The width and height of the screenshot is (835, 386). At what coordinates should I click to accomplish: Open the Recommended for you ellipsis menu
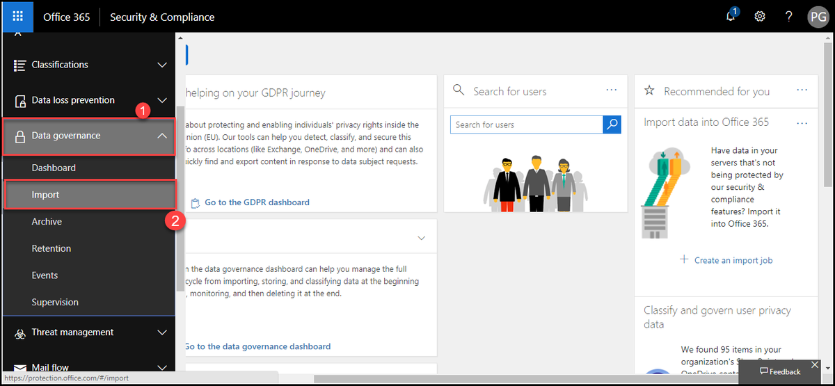(x=802, y=90)
